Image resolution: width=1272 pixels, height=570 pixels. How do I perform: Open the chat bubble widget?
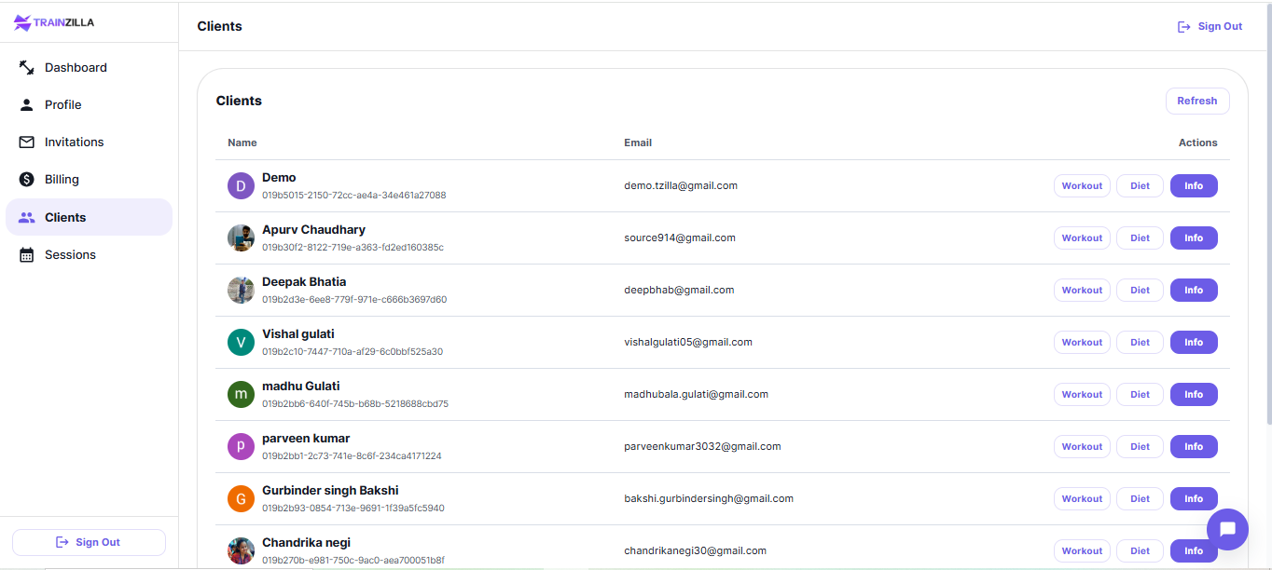(x=1227, y=529)
